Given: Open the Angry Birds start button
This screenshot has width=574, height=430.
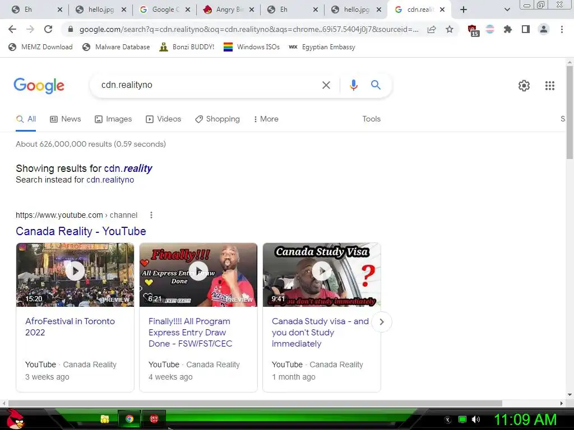Looking at the screenshot, I should point(15,419).
